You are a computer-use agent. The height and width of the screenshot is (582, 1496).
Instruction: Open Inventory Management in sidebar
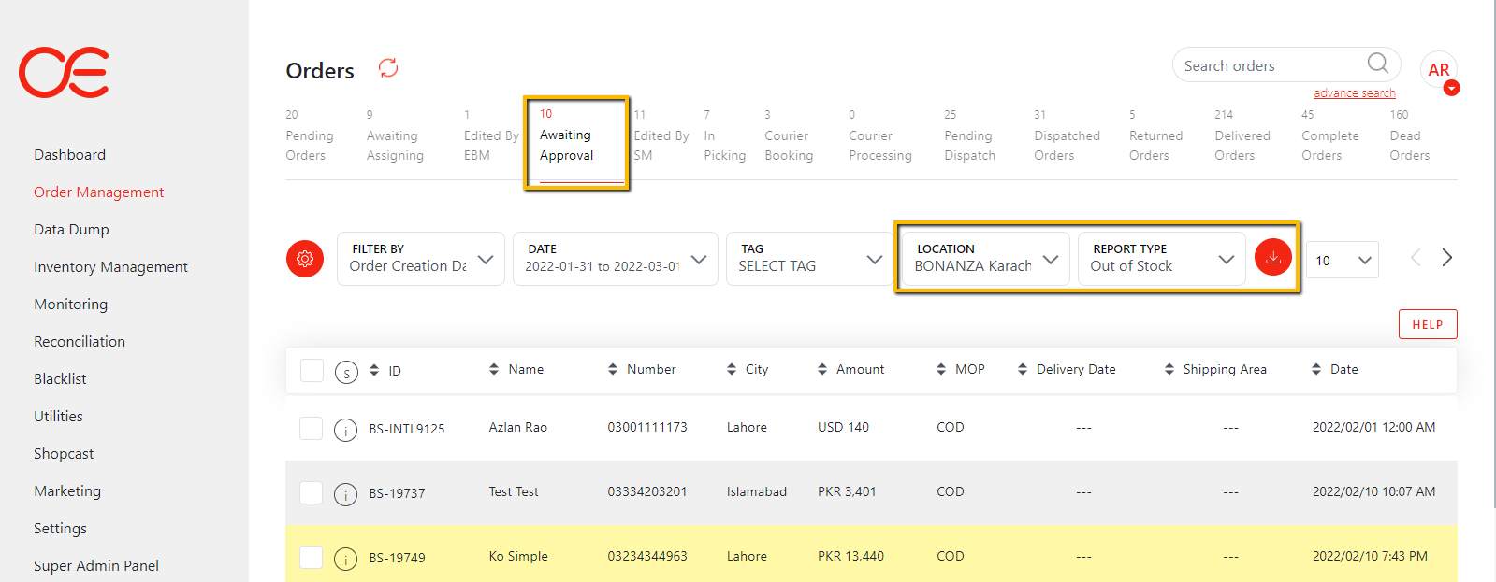[x=110, y=267]
